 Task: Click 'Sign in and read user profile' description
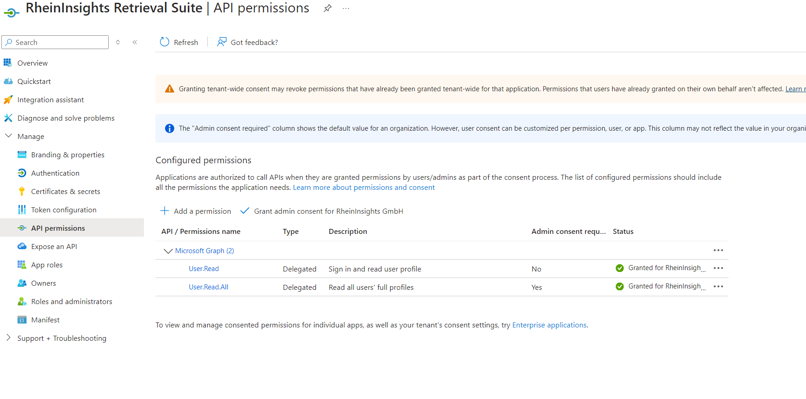click(x=375, y=269)
